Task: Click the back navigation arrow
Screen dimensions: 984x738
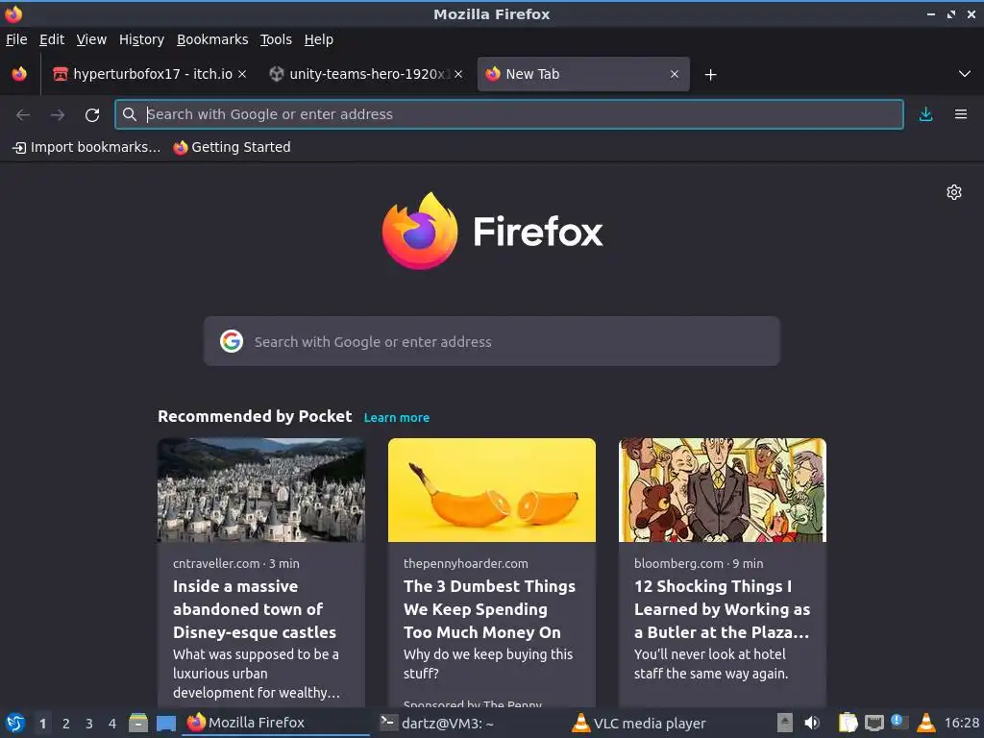Action: point(23,115)
